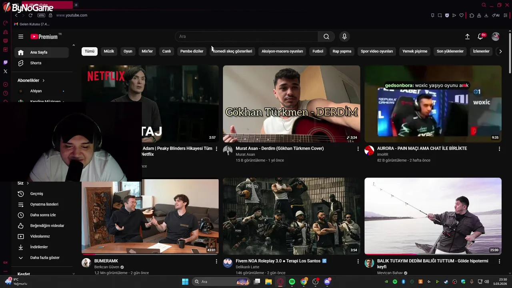Expand the Siz section chevron
512x288 pixels.
[x=28, y=183]
